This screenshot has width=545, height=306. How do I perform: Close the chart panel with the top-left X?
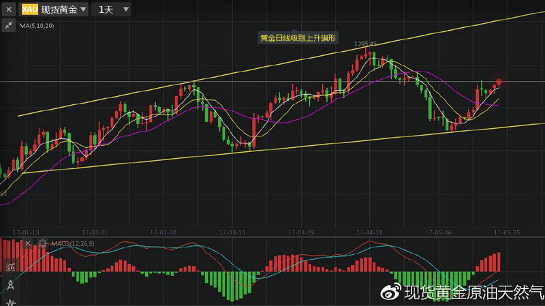(9, 10)
